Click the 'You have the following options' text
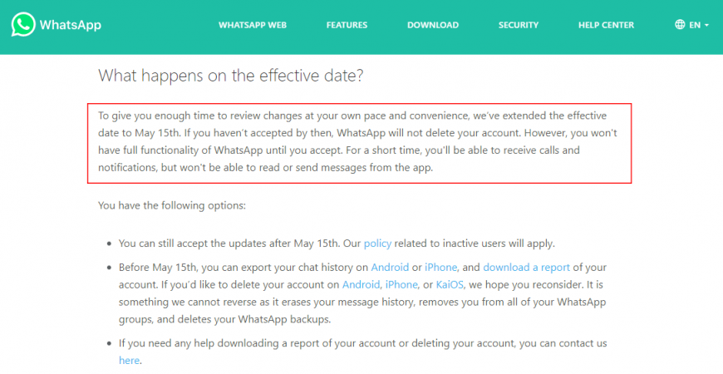The height and width of the screenshot is (374, 723). click(171, 205)
